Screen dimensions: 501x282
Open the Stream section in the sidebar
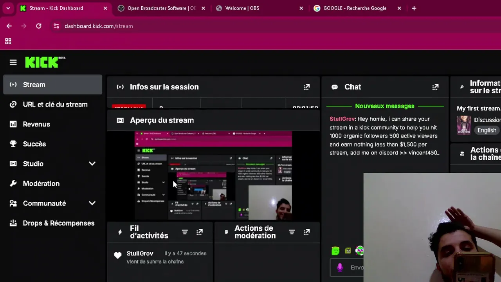52,85
